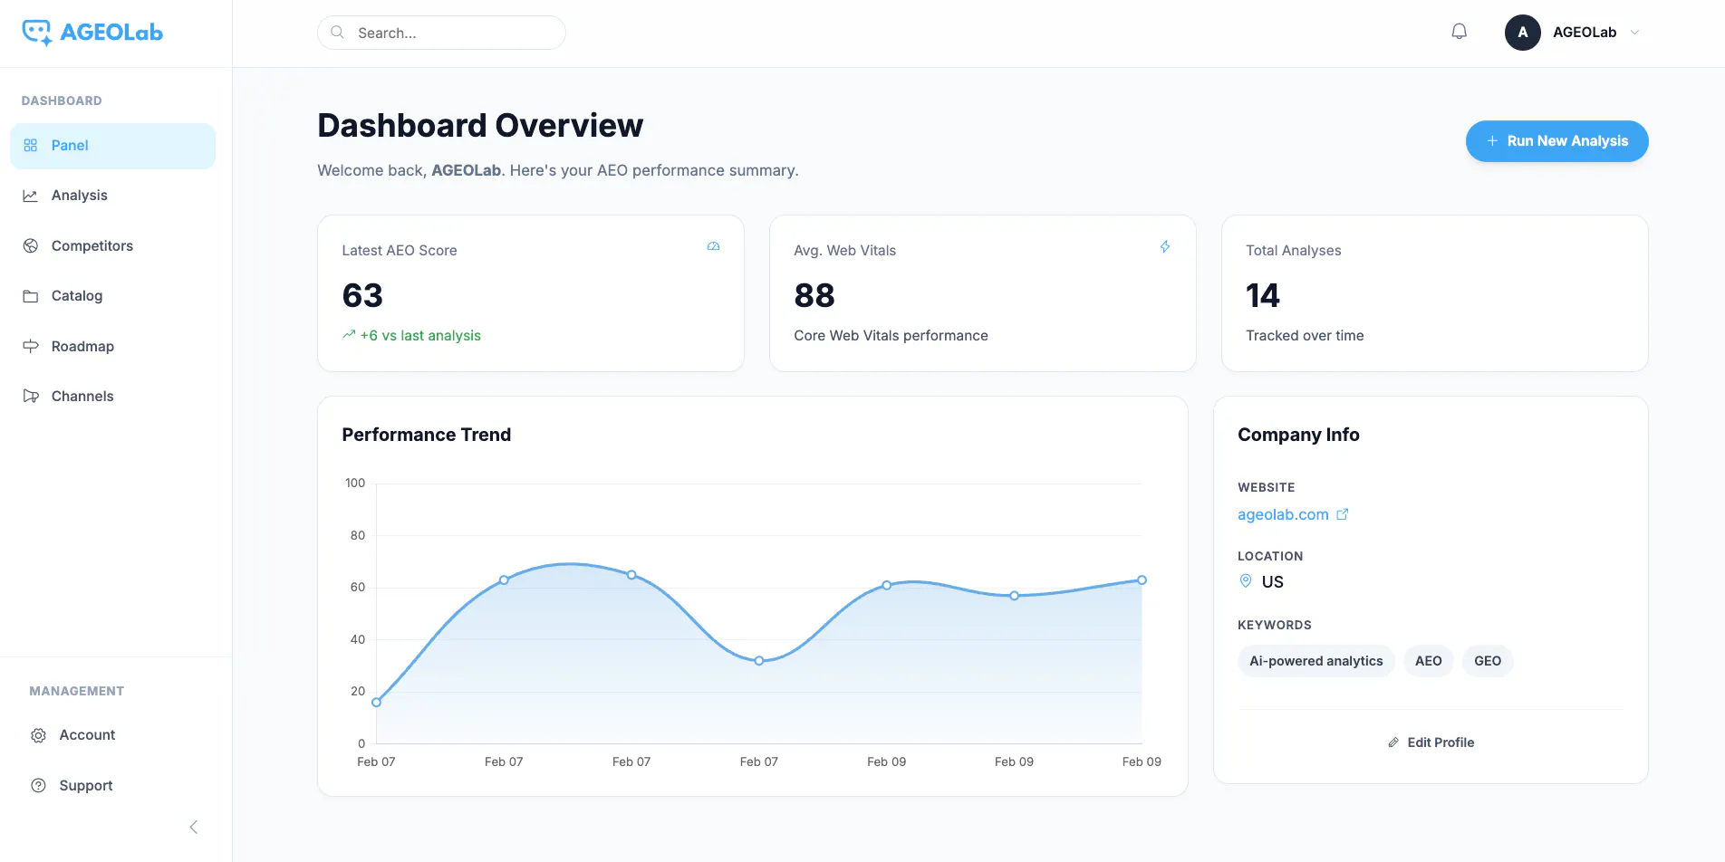The height and width of the screenshot is (862, 1725).
Task: Open the ageolab.com website link
Action: tap(1283, 514)
